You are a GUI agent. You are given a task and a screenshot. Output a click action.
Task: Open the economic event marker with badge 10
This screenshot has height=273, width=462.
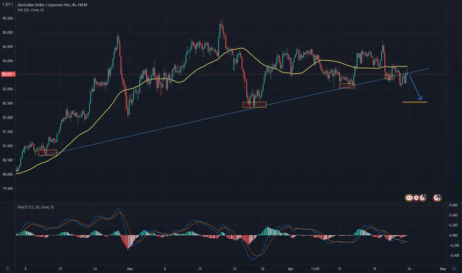pyautogui.click(x=437, y=198)
